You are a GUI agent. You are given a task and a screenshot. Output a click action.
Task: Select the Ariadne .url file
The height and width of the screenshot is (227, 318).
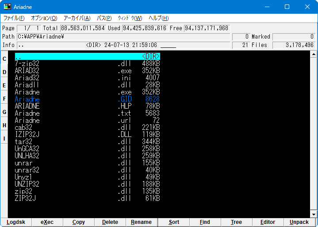pyautogui.click(x=88, y=120)
